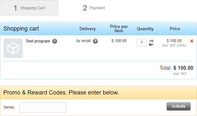Click the Test program product name
Viewport: 197px width, 116px height.
click(38, 41)
